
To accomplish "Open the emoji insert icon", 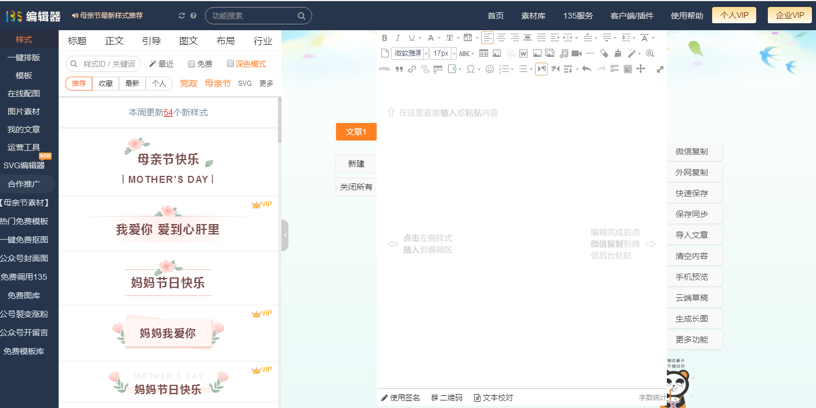I will coord(489,68).
